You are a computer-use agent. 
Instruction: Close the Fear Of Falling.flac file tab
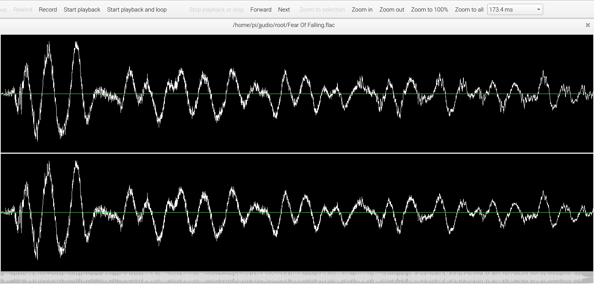[x=588, y=25]
